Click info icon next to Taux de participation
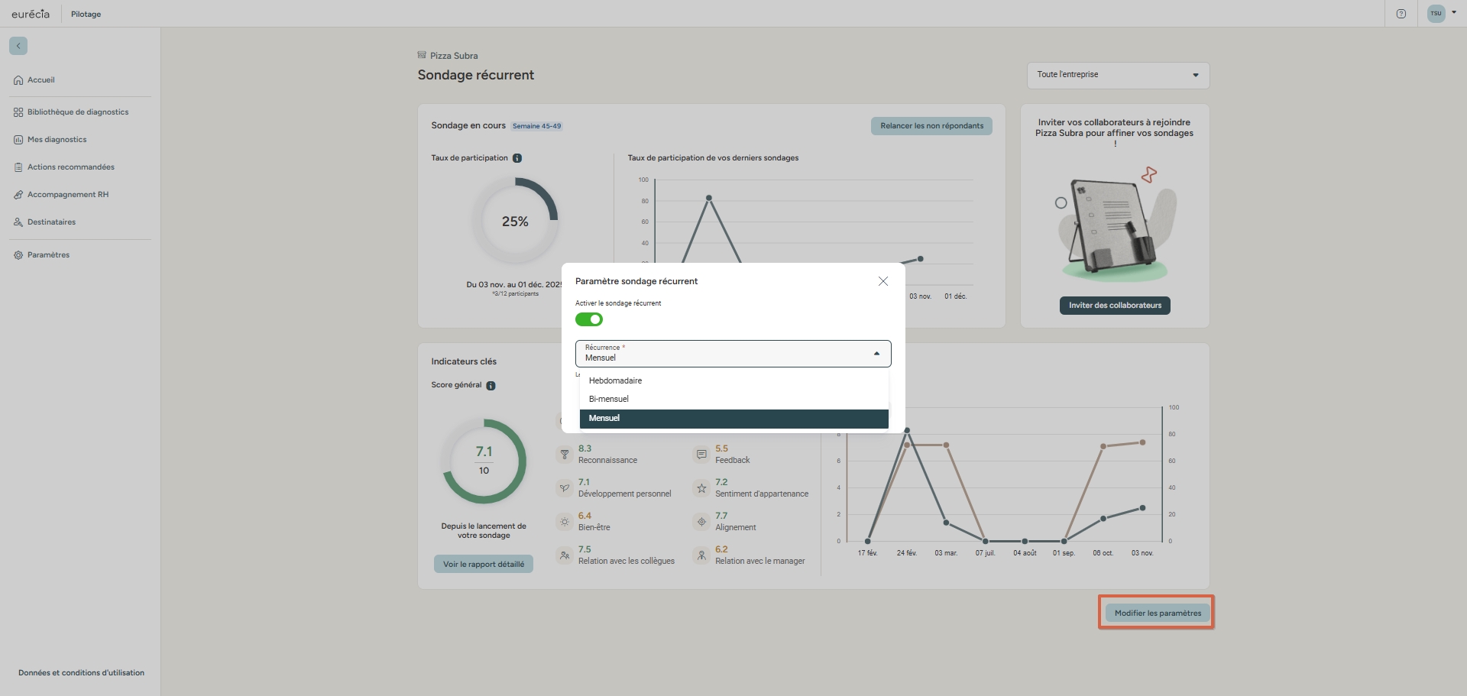The height and width of the screenshot is (696, 1467). (517, 158)
